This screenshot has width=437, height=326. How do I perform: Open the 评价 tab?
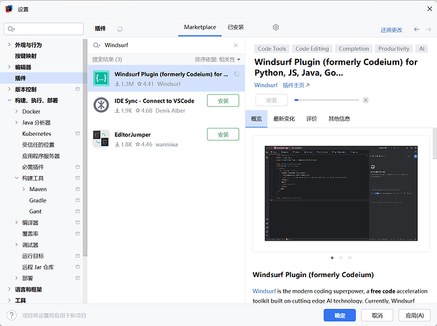(x=312, y=119)
